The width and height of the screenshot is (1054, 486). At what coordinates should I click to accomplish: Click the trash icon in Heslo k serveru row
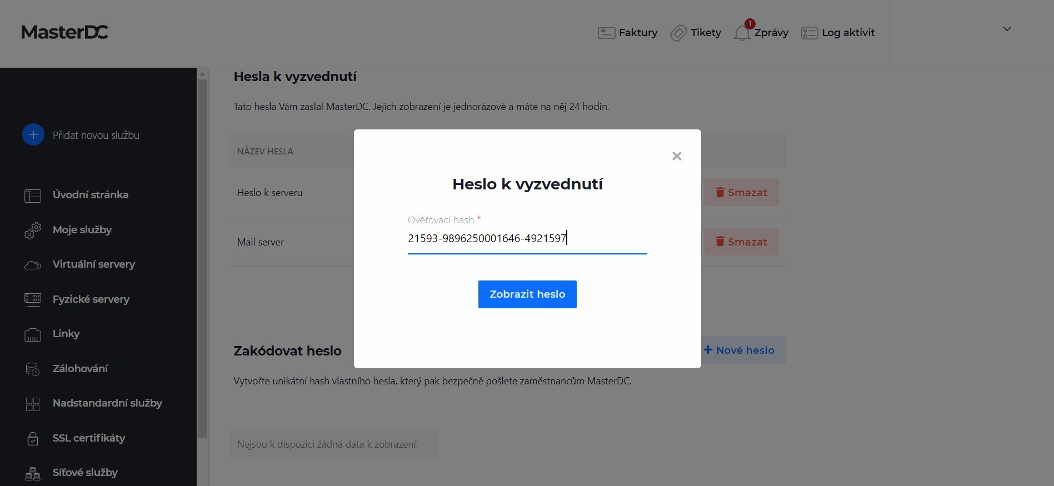point(720,192)
